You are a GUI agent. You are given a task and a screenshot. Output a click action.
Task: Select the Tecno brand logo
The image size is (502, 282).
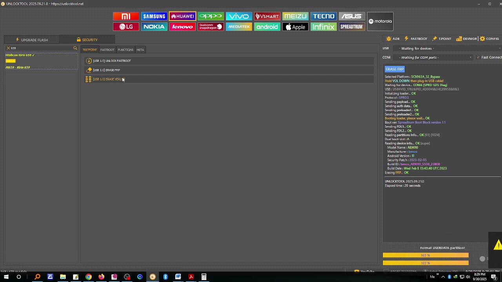(324, 16)
